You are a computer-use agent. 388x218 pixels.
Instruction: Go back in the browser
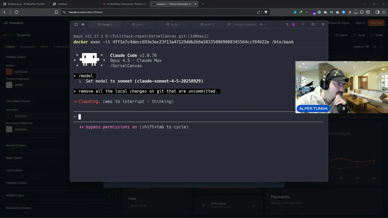[5, 12]
